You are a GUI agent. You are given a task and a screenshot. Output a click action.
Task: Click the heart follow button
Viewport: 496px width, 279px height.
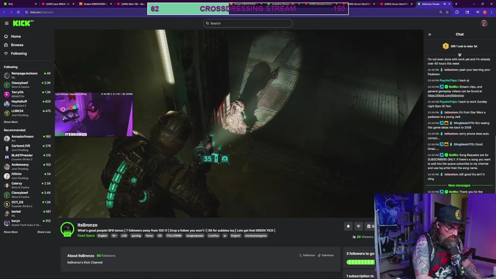(358, 226)
